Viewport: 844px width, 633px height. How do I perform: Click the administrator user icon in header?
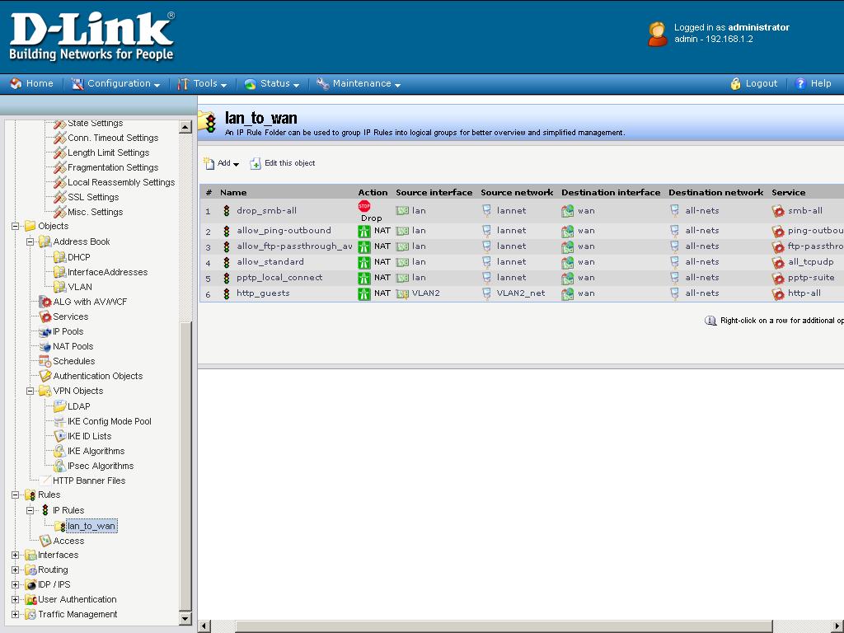click(657, 34)
